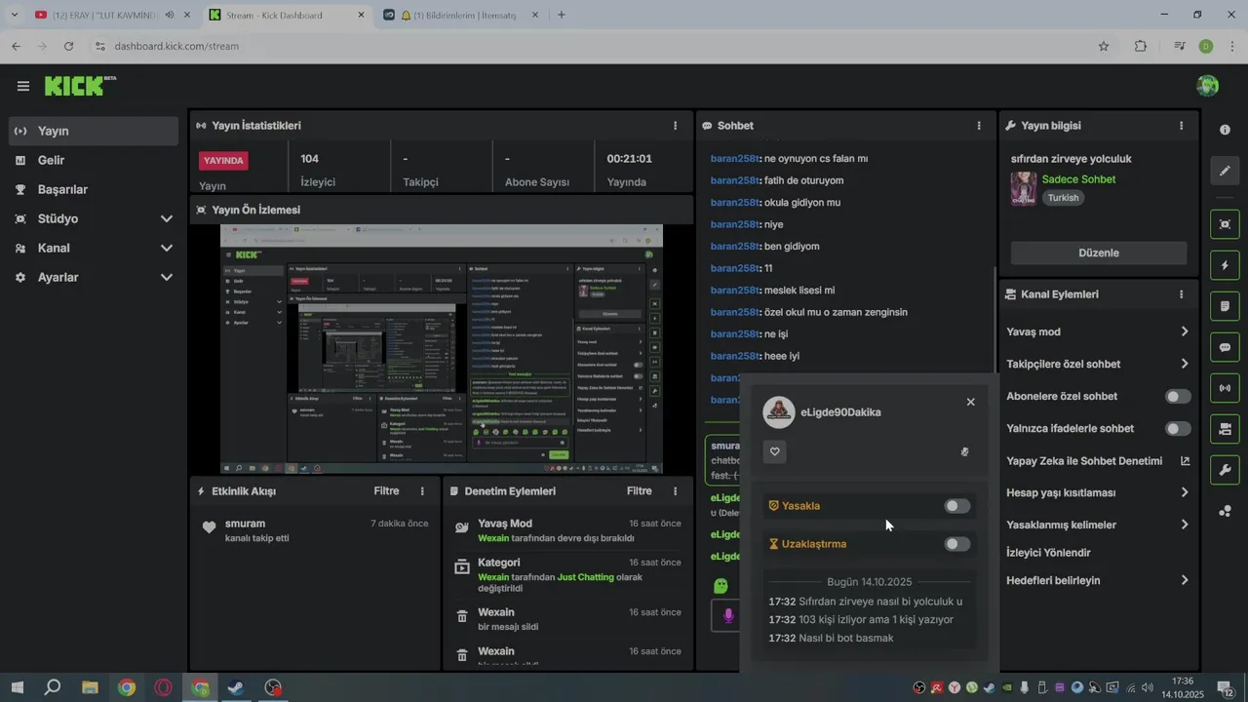Open Hesap yaşı kısıtlaması chevron
1248x702 pixels.
coord(1185,492)
